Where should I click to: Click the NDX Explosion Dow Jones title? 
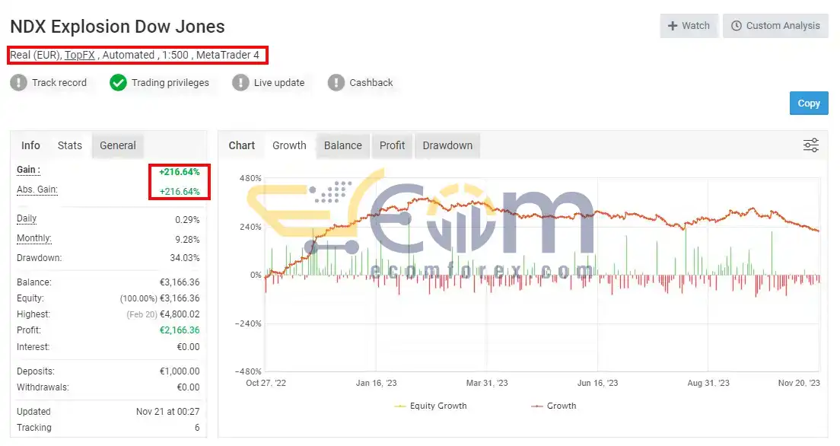pos(117,27)
